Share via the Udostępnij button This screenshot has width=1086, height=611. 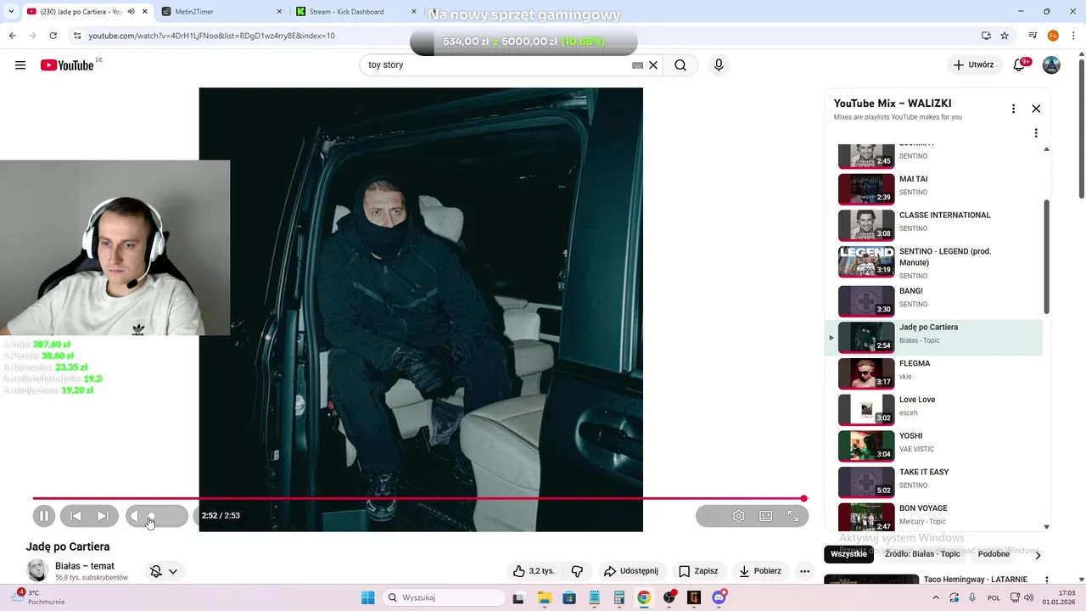click(630, 571)
